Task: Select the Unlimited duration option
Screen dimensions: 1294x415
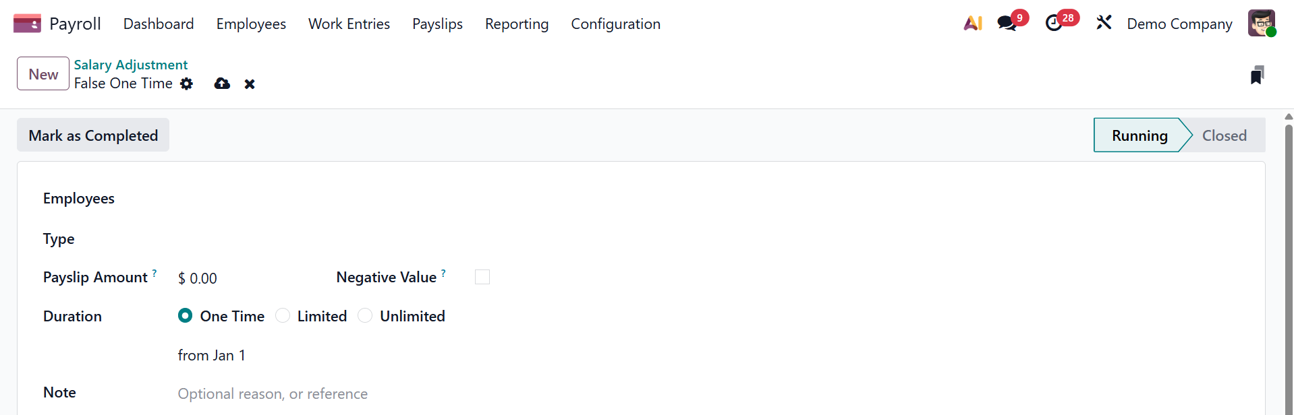Action: pyautogui.click(x=365, y=316)
